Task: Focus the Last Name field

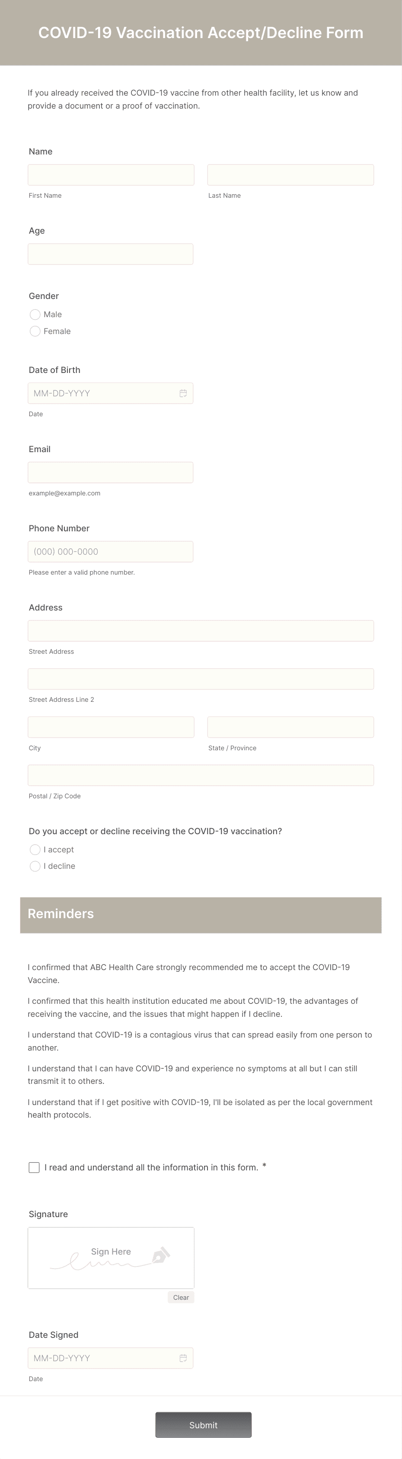Action: (290, 175)
